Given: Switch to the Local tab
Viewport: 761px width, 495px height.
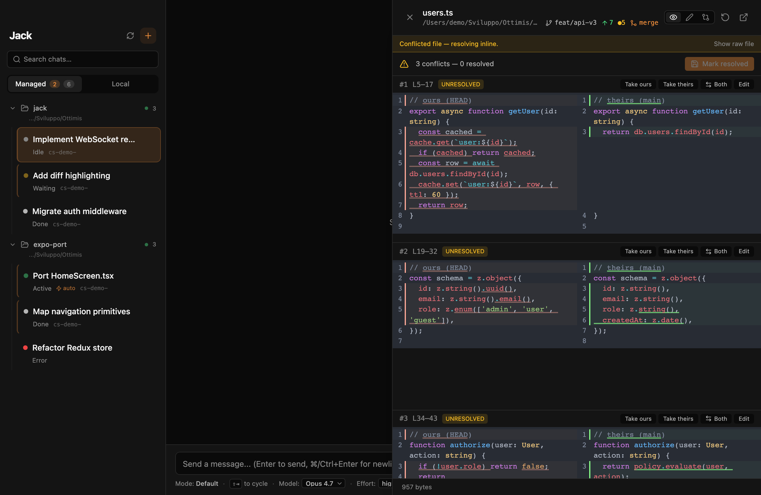Looking at the screenshot, I should coord(120,84).
